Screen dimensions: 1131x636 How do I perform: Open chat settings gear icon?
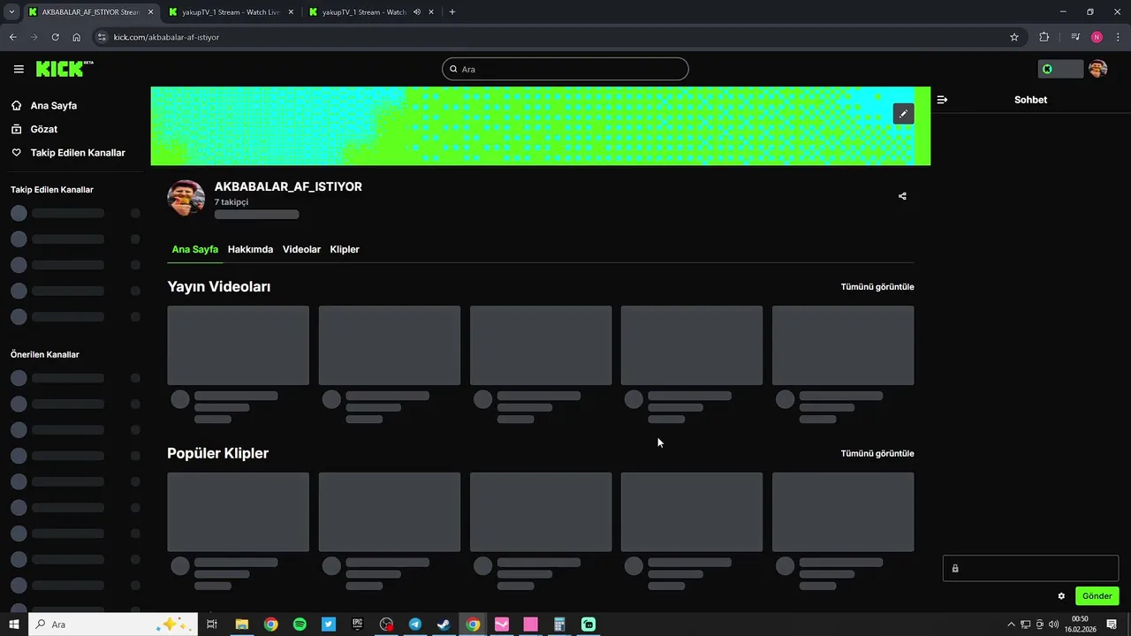pos(1061,596)
